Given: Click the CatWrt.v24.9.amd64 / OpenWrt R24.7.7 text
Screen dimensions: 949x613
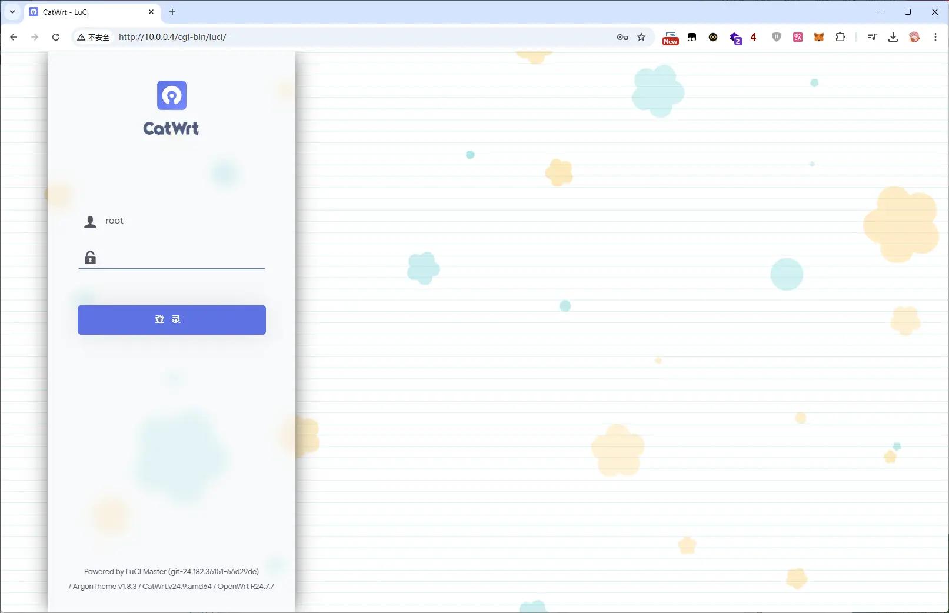Looking at the screenshot, I should [208, 586].
